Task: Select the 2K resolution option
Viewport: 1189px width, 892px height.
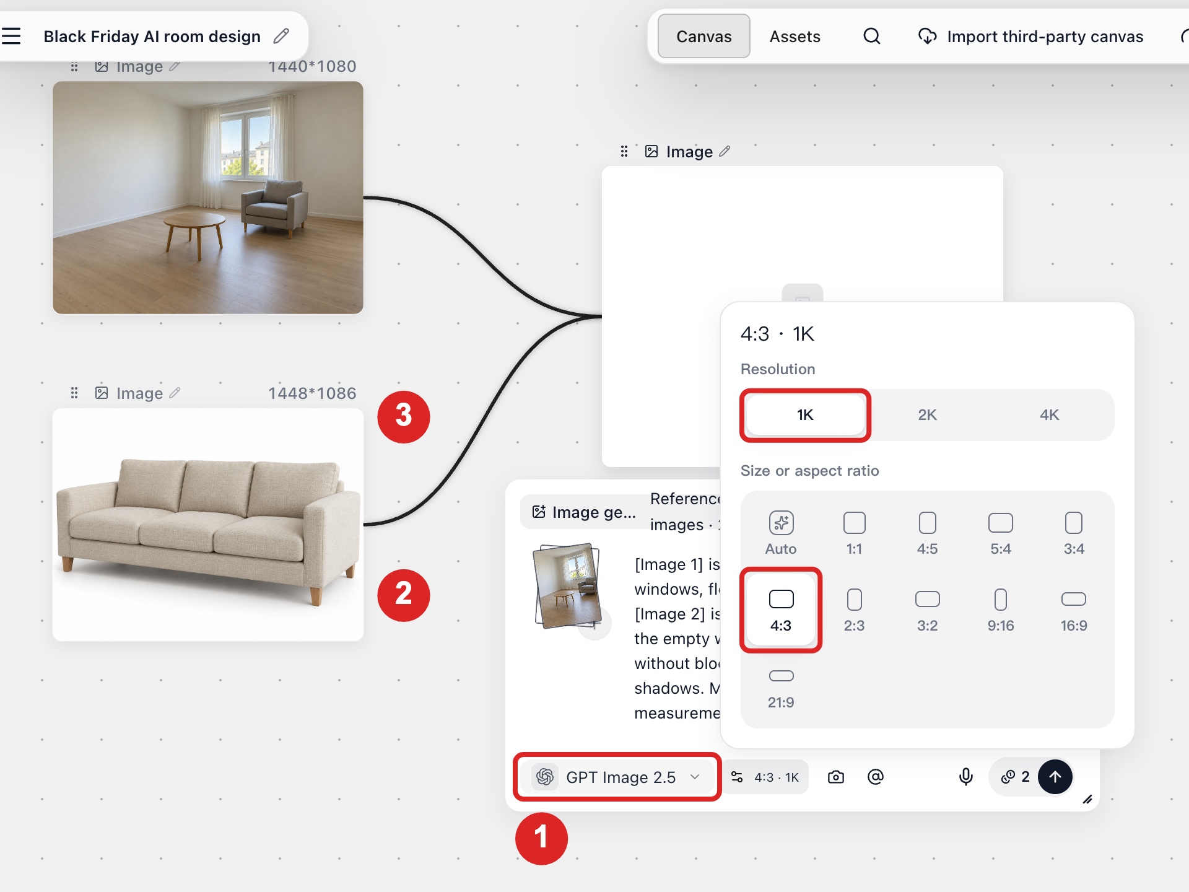Action: tap(927, 414)
